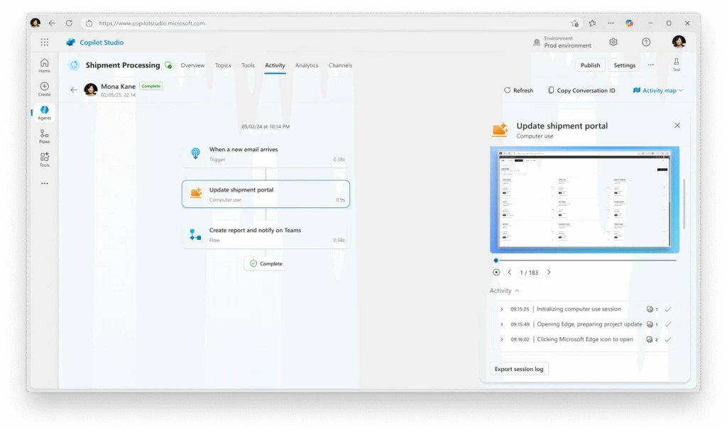
Task: Go Home using the sidebar icon
Action: (x=43, y=65)
